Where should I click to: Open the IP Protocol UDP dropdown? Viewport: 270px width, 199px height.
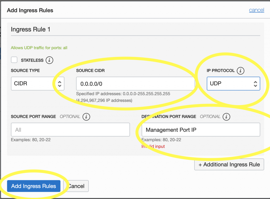(233, 84)
